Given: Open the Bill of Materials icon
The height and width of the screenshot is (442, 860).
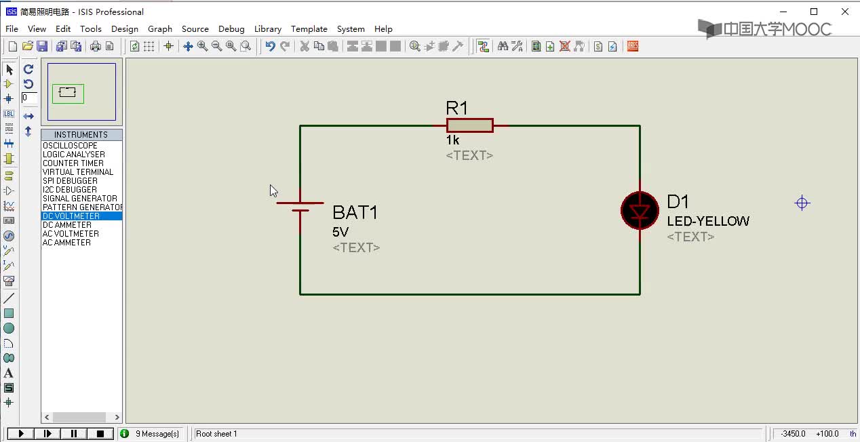Looking at the screenshot, I should tap(598, 46).
